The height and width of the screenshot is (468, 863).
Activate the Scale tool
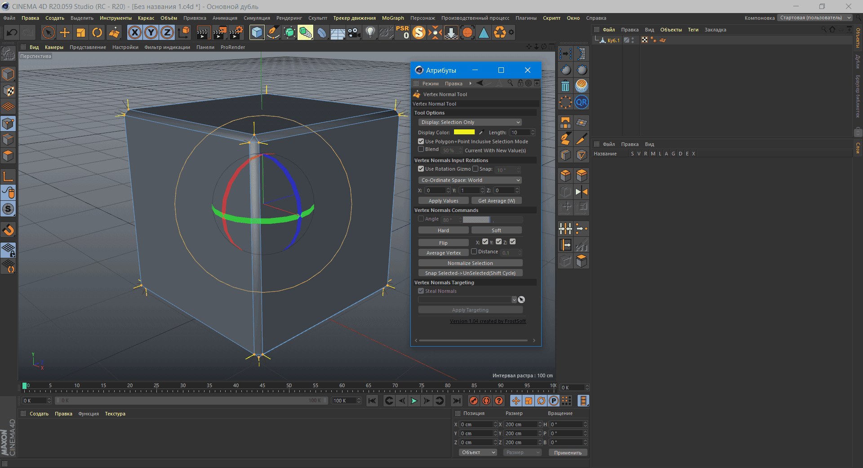tap(81, 32)
